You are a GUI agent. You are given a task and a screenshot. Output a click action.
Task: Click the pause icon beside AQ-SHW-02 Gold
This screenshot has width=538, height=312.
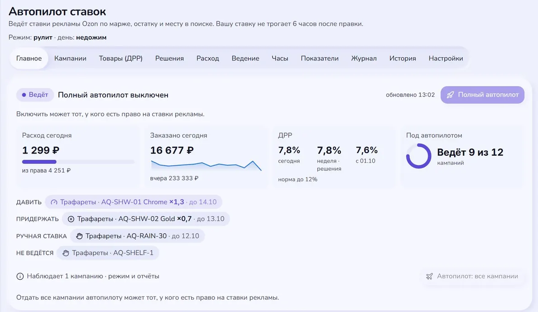(71, 219)
